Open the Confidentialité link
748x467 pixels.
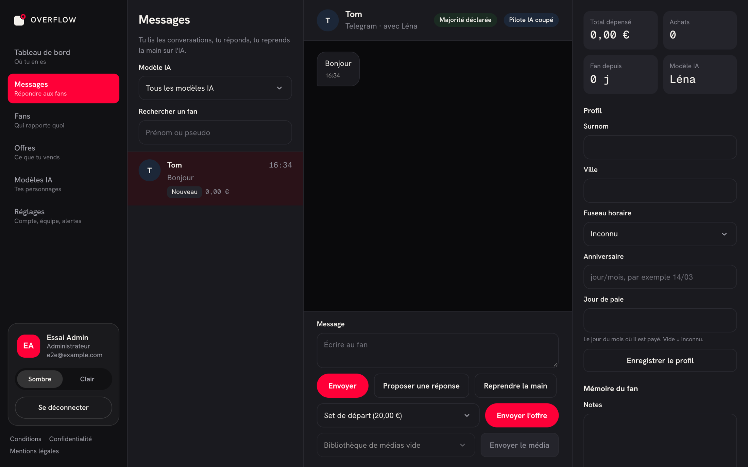point(70,439)
